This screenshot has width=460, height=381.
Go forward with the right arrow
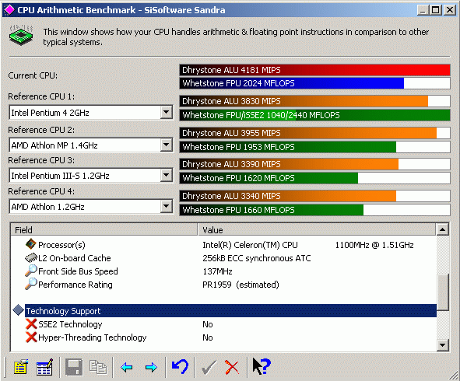[x=151, y=367]
